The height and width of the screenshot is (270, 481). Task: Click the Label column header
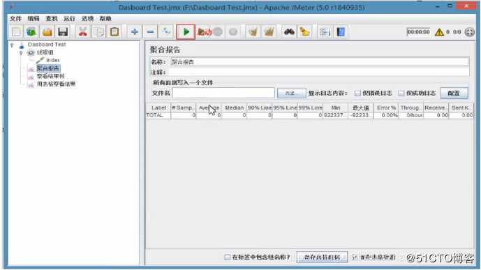click(x=158, y=108)
